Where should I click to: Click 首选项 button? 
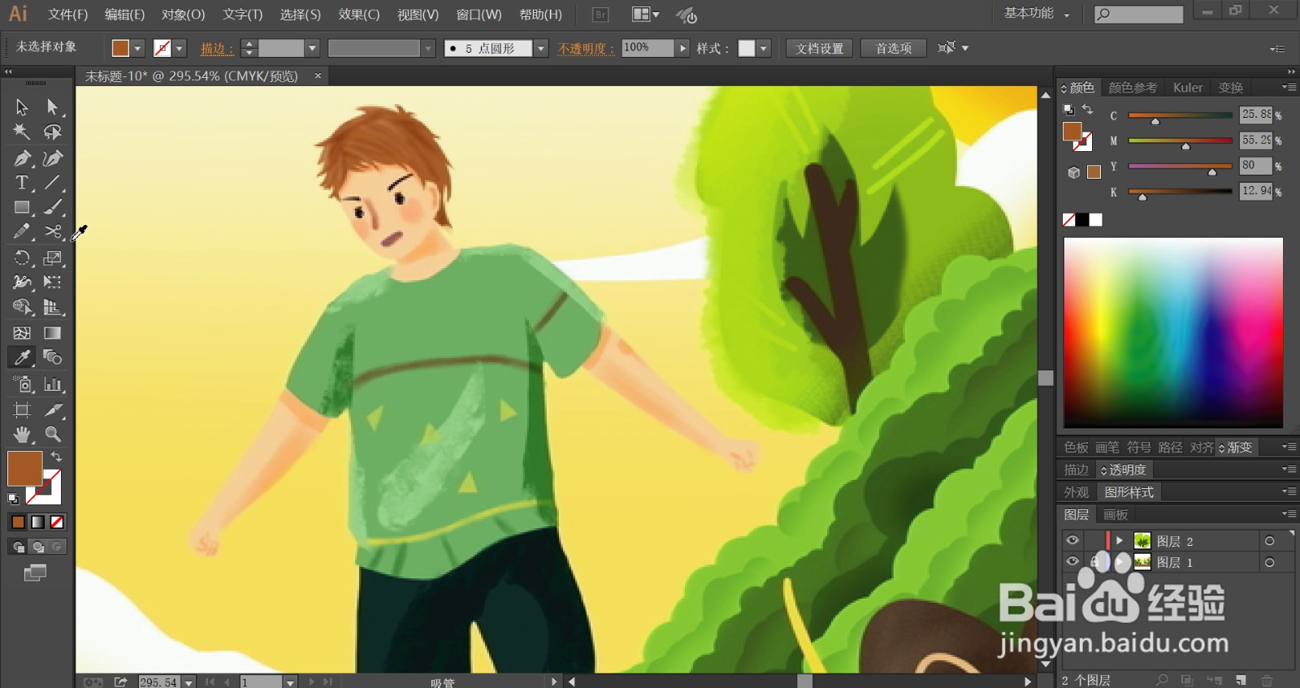894,49
